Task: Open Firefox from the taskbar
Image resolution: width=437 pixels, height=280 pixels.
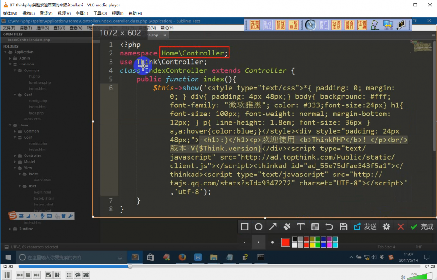Action: point(182,257)
